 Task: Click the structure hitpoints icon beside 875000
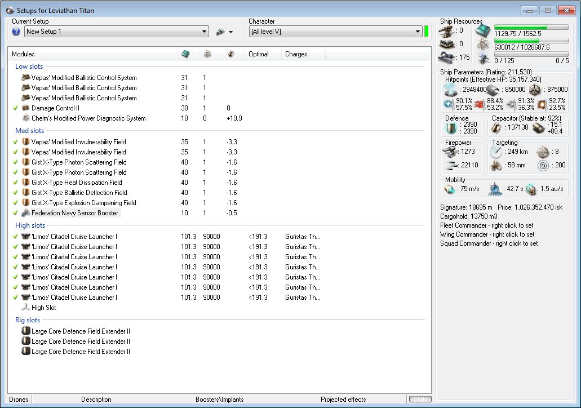(535, 90)
